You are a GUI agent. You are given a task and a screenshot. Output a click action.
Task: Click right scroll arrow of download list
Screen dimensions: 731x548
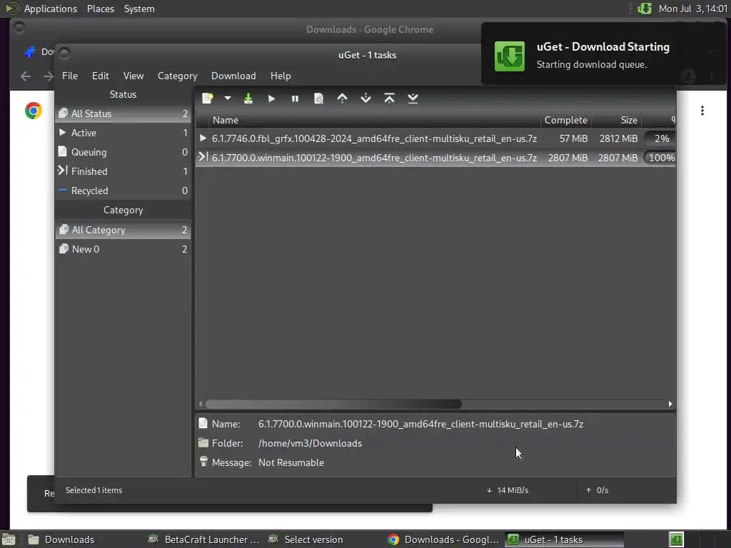670,404
